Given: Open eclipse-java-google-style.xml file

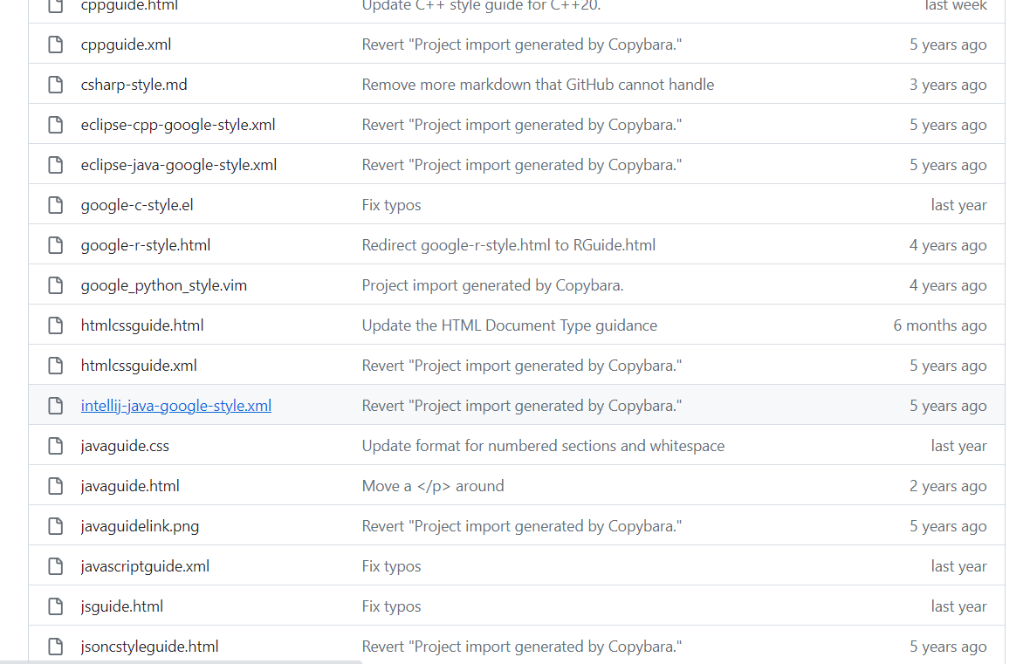Looking at the screenshot, I should click(x=179, y=165).
